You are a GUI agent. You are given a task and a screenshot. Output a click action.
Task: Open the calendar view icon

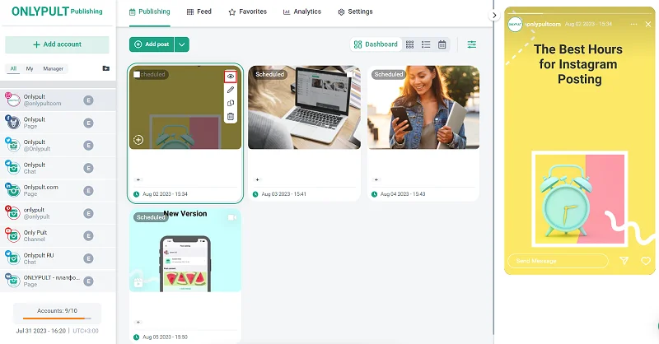coord(442,44)
